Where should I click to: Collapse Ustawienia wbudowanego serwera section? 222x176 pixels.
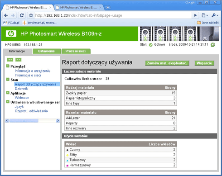click(x=8, y=102)
